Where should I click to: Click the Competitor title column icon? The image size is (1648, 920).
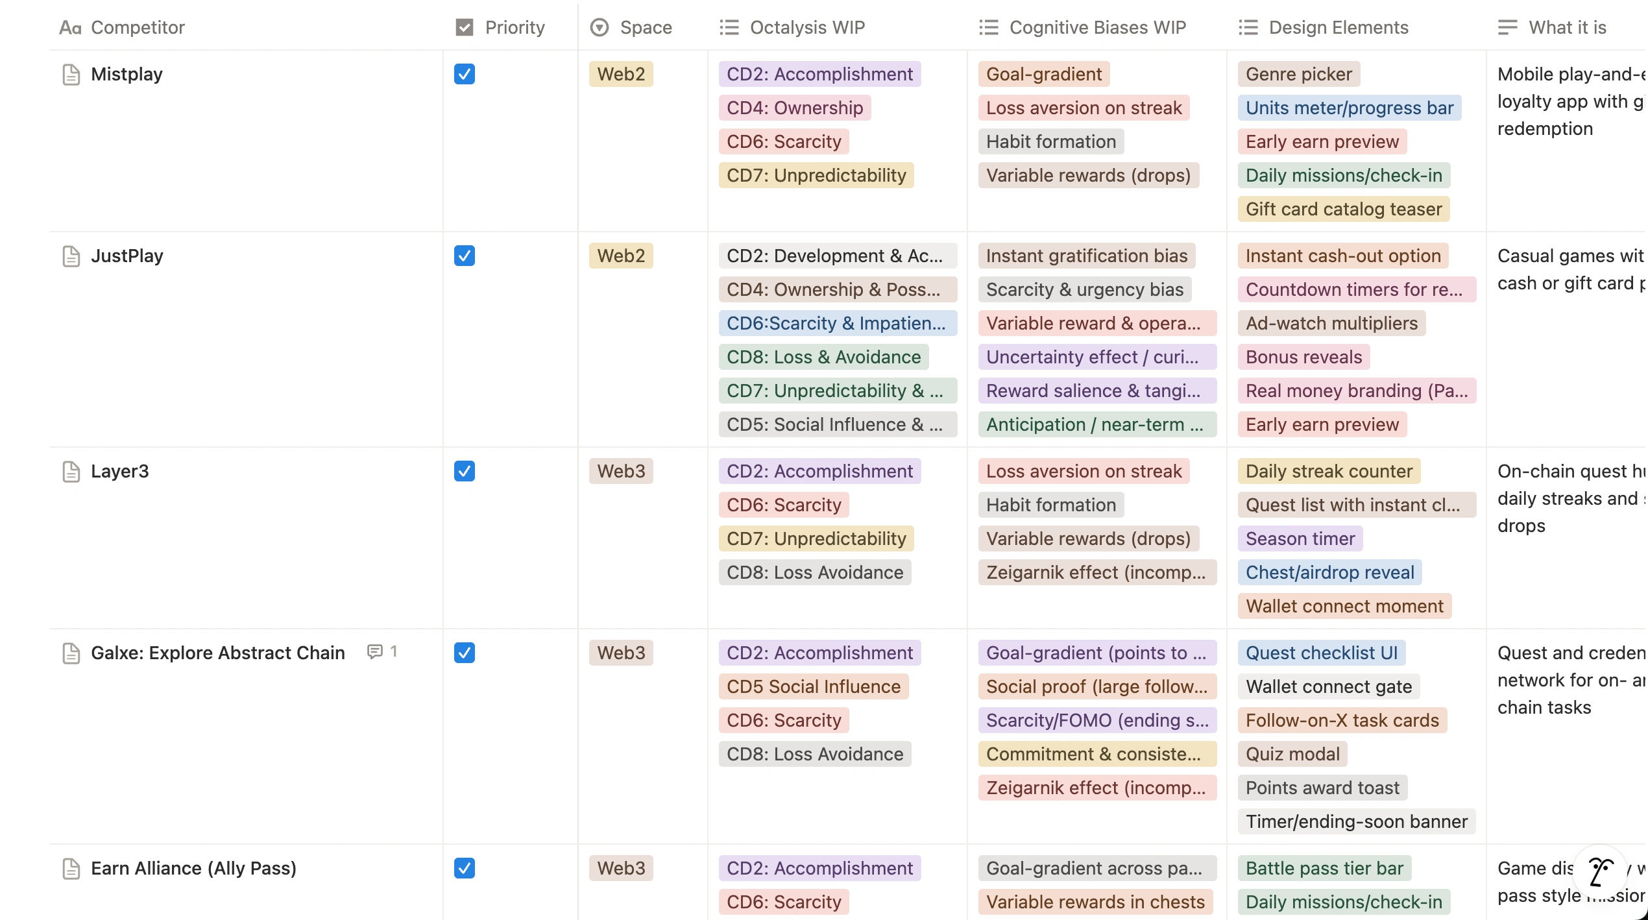pyautogui.click(x=70, y=27)
